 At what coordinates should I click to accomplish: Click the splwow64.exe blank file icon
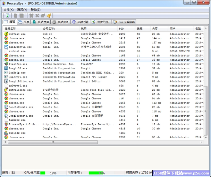tap(6, 85)
